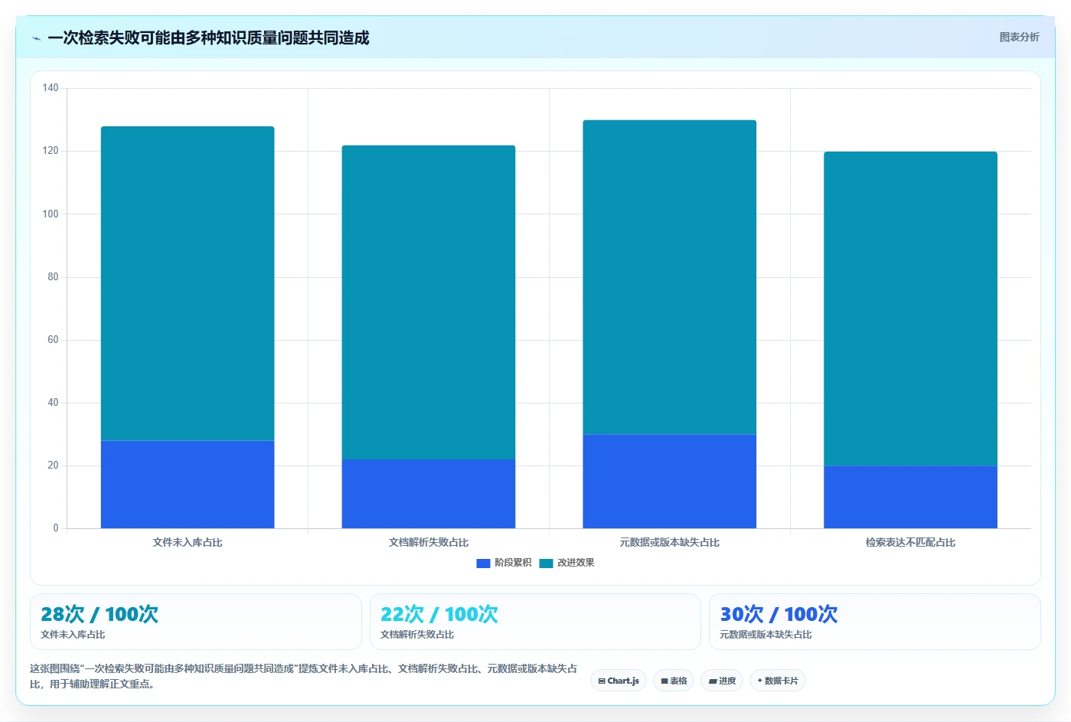Image resolution: width=1071 pixels, height=722 pixels.
Task: Select the 数据卡片 tag chip
Action: click(x=778, y=681)
